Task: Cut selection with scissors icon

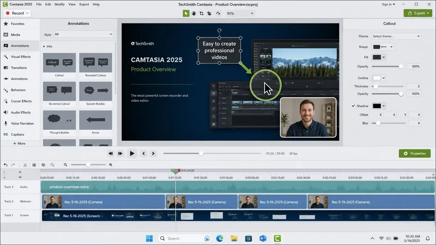Action: click(x=25, y=165)
